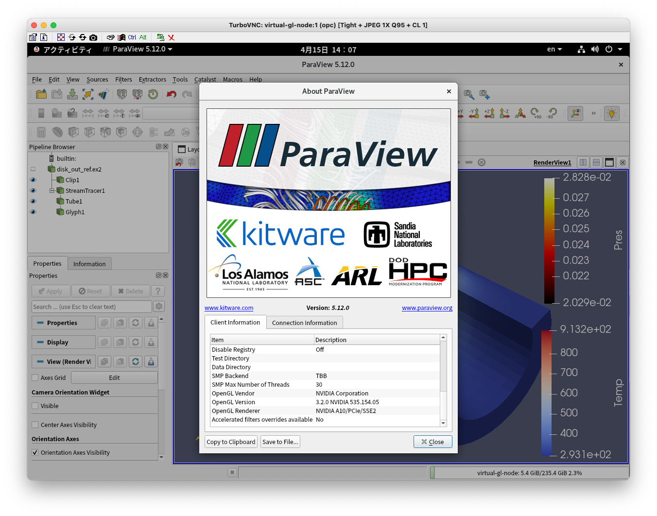Click Copy to Clipboard button
This screenshot has width=657, height=516.
231,442
